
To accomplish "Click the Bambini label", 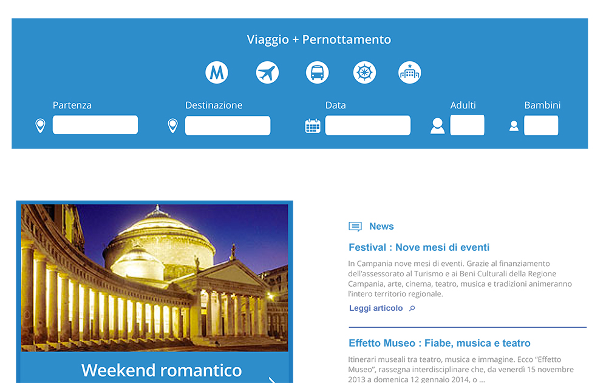I will pos(542,105).
